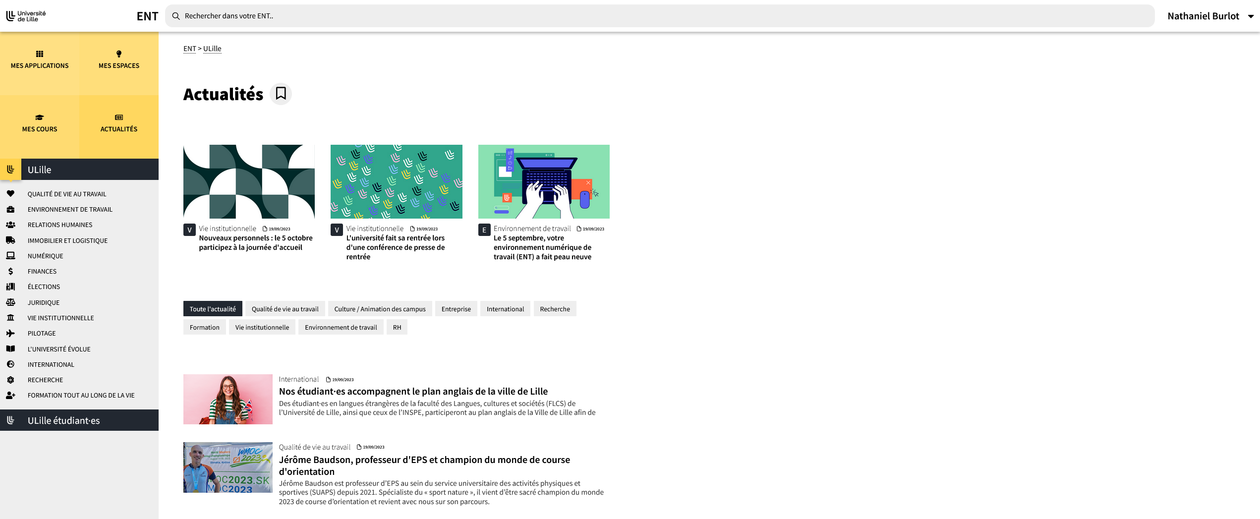Open Mes Espaces lightbulb icon
Screen dimensions: 1260x519
click(x=119, y=54)
